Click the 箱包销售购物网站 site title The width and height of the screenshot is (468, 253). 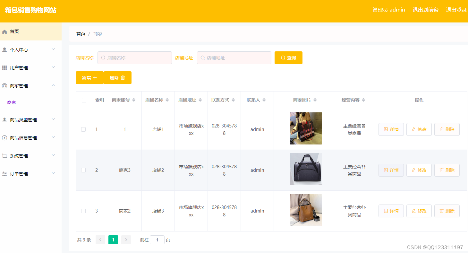tap(31, 10)
